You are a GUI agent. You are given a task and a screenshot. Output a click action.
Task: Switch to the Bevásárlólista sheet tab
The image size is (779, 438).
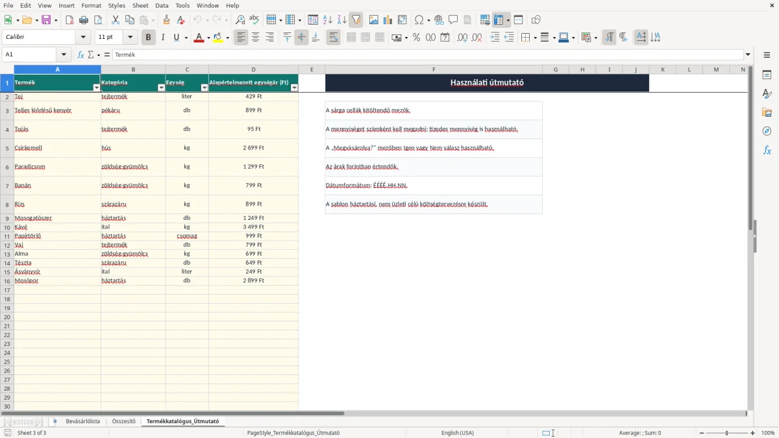[83, 421]
